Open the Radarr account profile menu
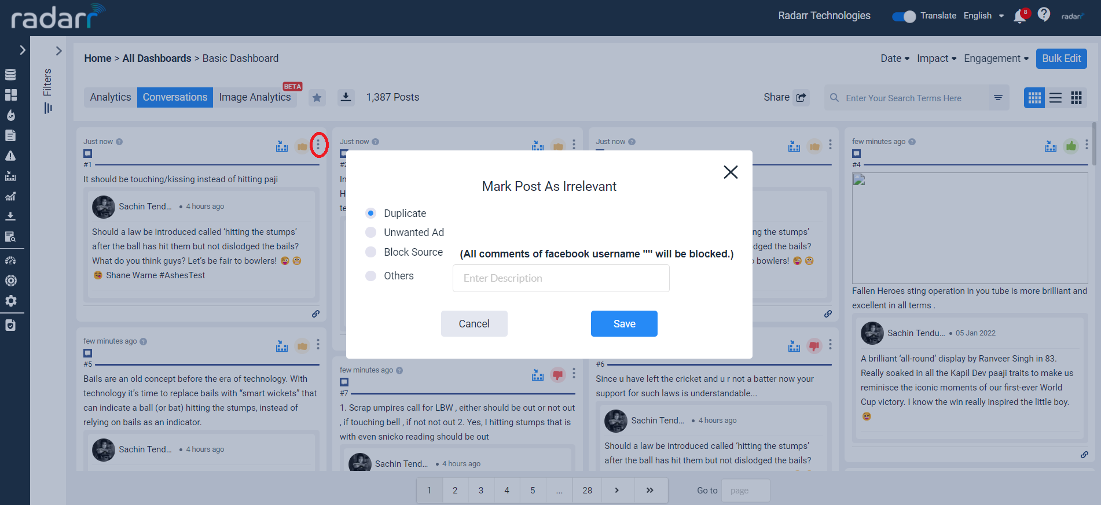The image size is (1101, 505). pyautogui.click(x=1073, y=16)
